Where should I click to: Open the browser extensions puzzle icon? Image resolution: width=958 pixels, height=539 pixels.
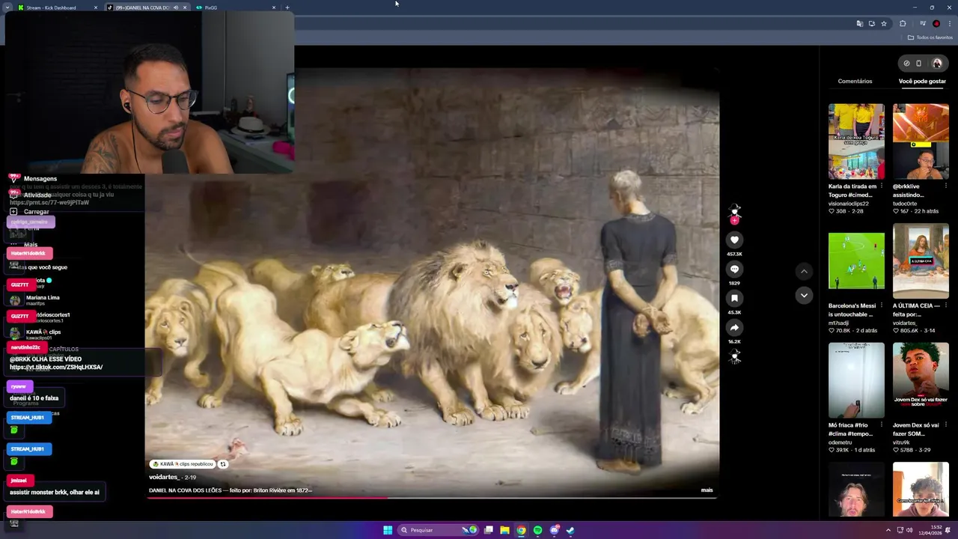click(x=903, y=23)
